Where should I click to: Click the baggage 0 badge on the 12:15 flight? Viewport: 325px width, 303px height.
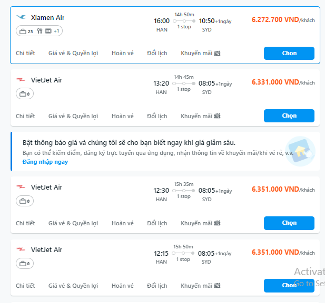click(25, 264)
